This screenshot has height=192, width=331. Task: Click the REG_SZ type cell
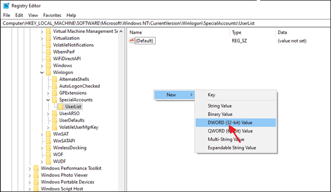(x=239, y=41)
